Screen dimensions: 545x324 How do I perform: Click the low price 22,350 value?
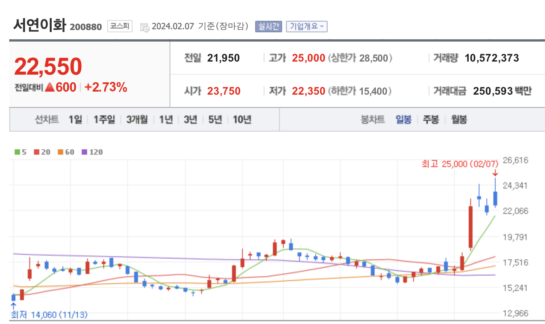coord(309,91)
